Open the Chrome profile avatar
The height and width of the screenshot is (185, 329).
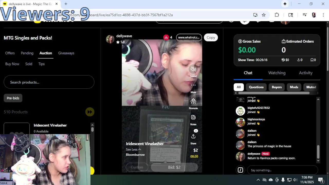coord(314,15)
